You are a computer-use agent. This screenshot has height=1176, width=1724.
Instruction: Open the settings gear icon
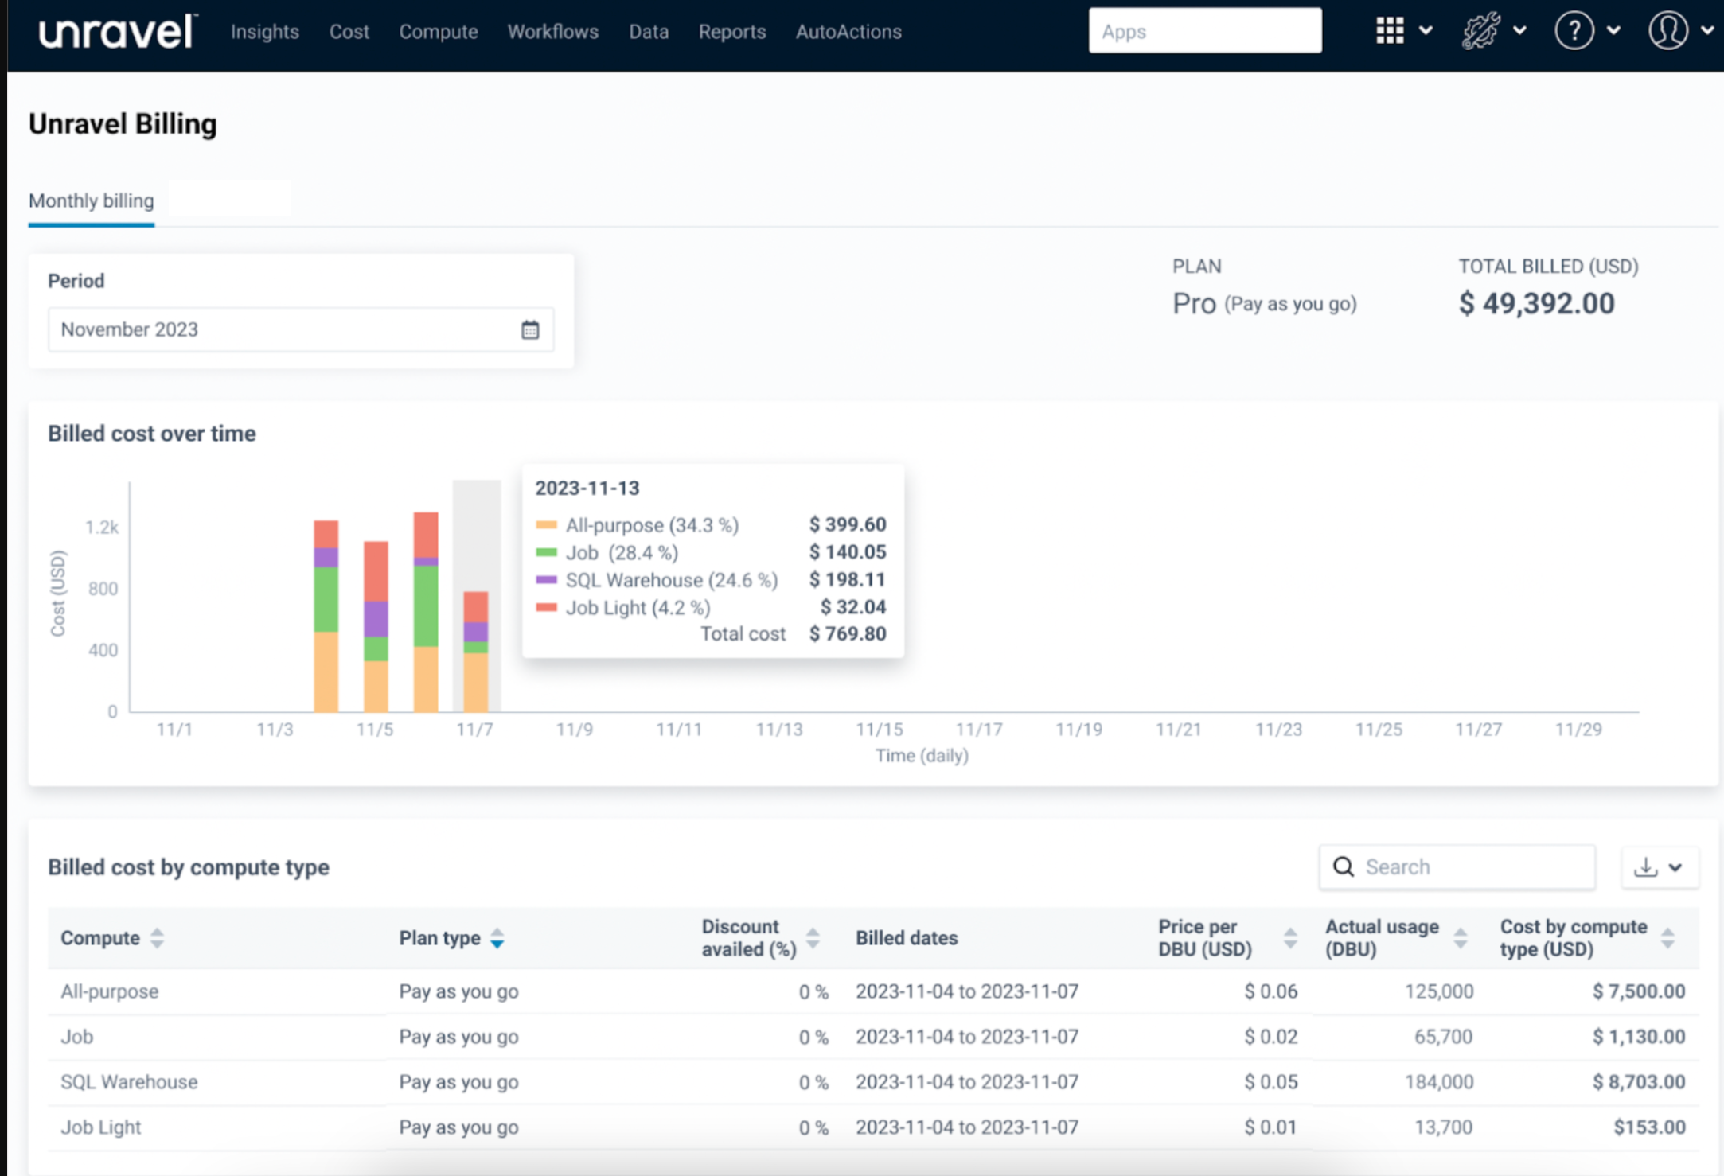(1481, 31)
